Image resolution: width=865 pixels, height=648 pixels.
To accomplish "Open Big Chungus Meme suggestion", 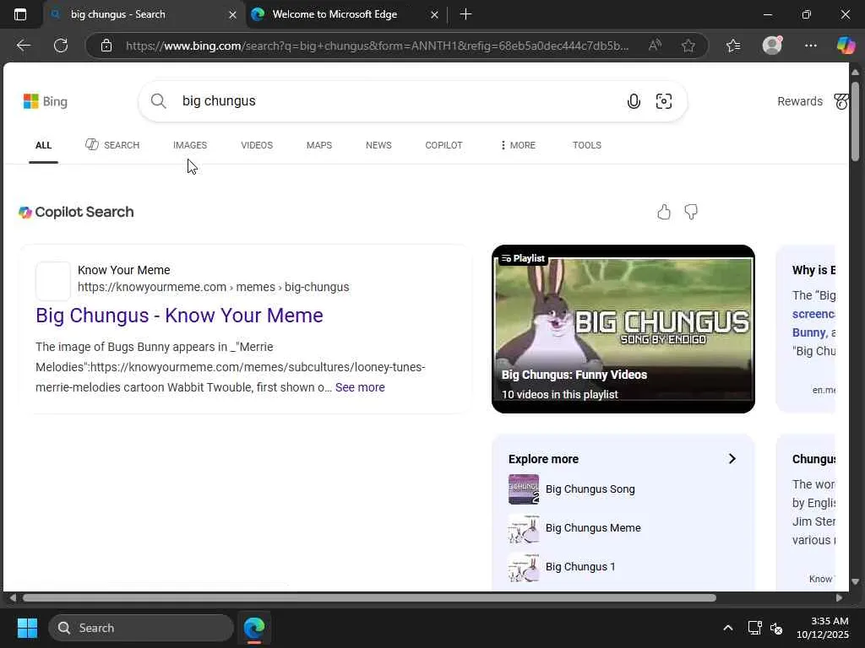I will tap(593, 528).
